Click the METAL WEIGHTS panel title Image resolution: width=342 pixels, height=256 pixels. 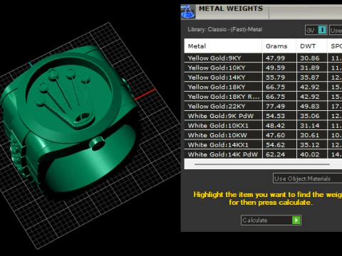point(231,9)
